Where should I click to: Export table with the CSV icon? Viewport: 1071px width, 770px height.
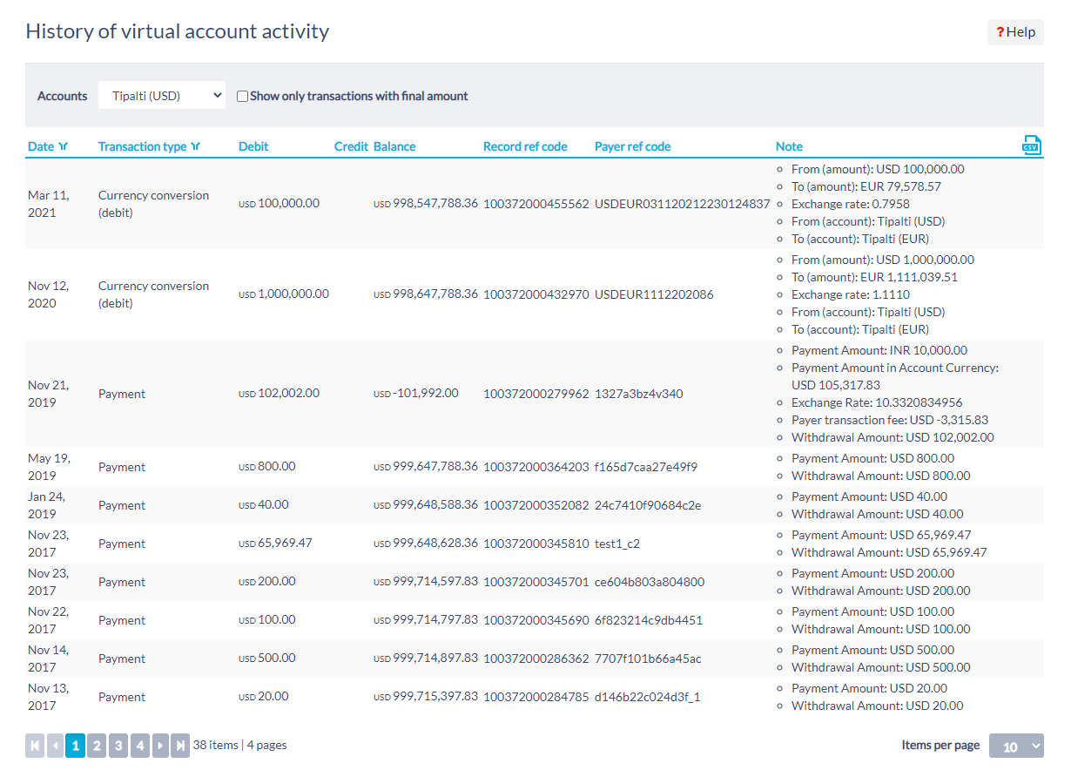[1031, 145]
